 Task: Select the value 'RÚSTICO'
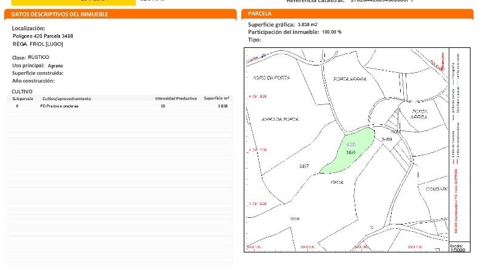(x=38, y=57)
